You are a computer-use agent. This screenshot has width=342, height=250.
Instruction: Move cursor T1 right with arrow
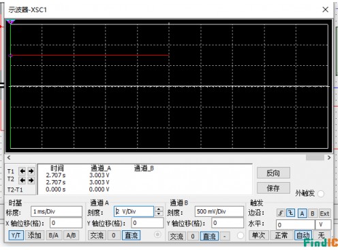pyautogui.click(x=31, y=171)
